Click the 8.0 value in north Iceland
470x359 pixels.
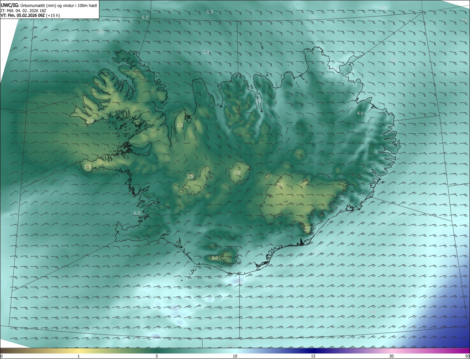coord(259,101)
